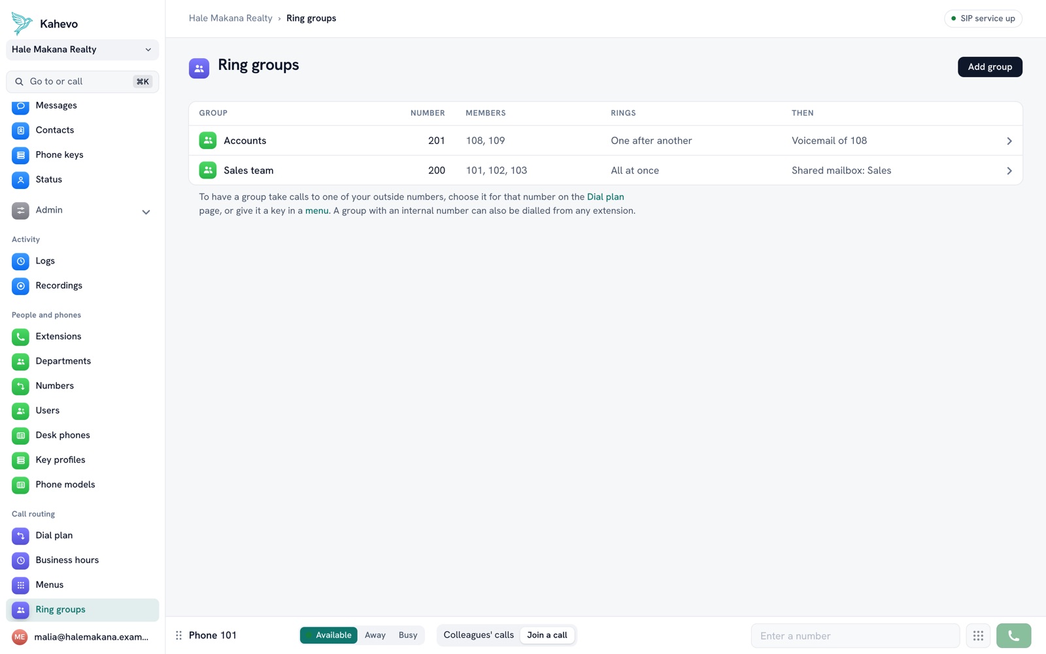Open the Extensions phone icon

20,337
